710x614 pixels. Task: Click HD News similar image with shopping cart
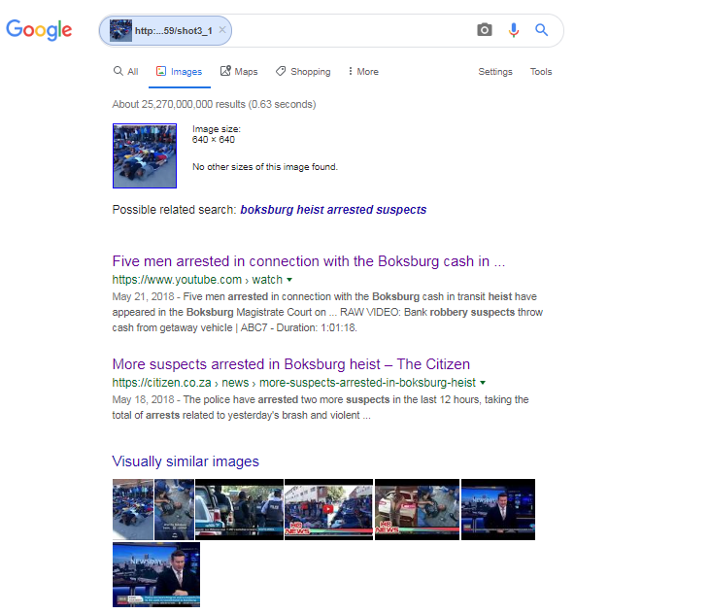[417, 509]
